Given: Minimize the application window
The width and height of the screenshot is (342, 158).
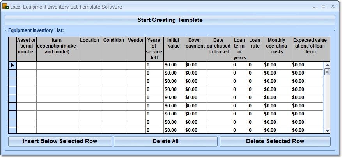Looking at the screenshot, I should click(314, 7).
